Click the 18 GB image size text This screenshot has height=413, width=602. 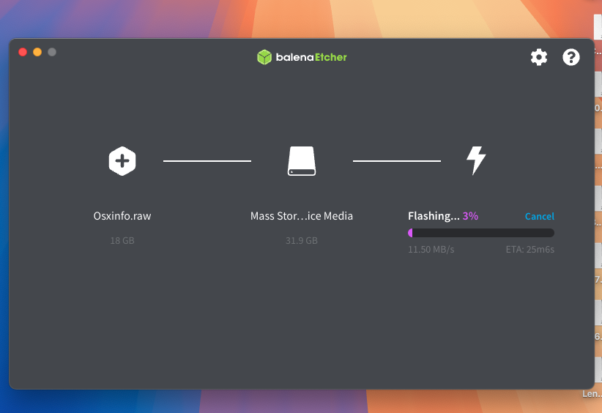pos(122,240)
